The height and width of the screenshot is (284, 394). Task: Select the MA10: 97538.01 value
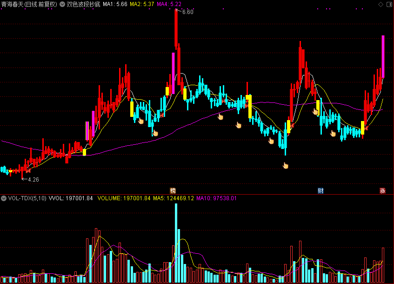pos(217,198)
